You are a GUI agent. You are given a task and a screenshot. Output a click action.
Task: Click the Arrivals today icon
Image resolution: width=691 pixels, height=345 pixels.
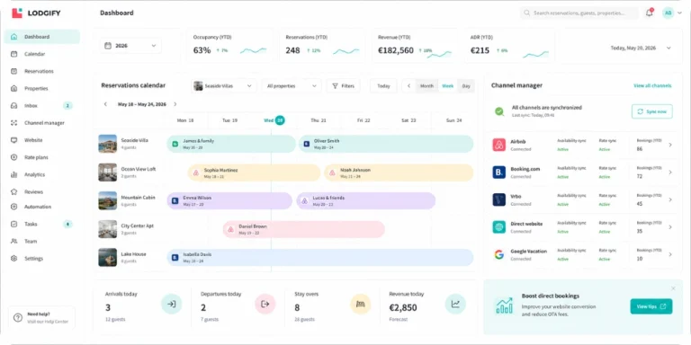(172, 304)
